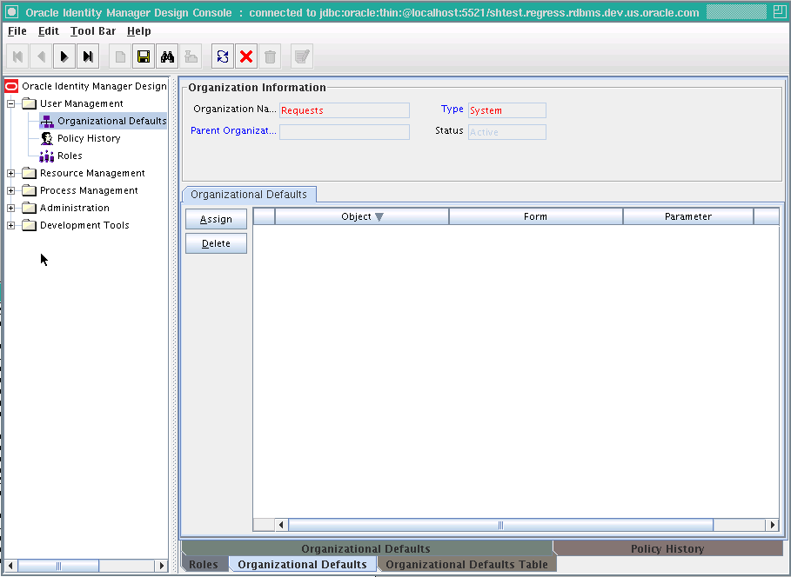Viewport: 791px width, 577px height.
Task: Select the Find binoculars icon
Action: [166, 56]
